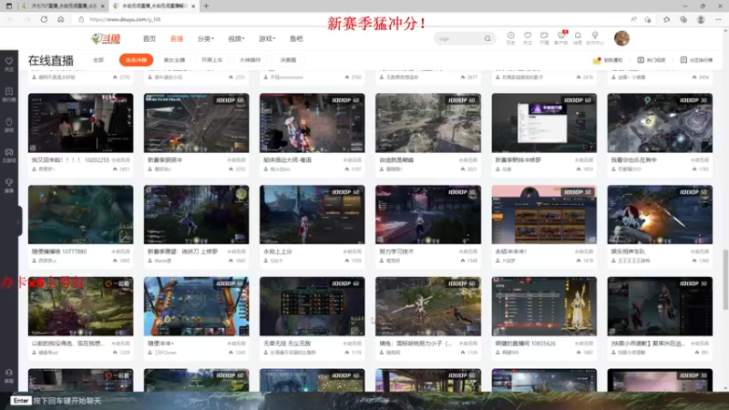
Task: Select the 直播 navigation item
Action: pos(177,38)
